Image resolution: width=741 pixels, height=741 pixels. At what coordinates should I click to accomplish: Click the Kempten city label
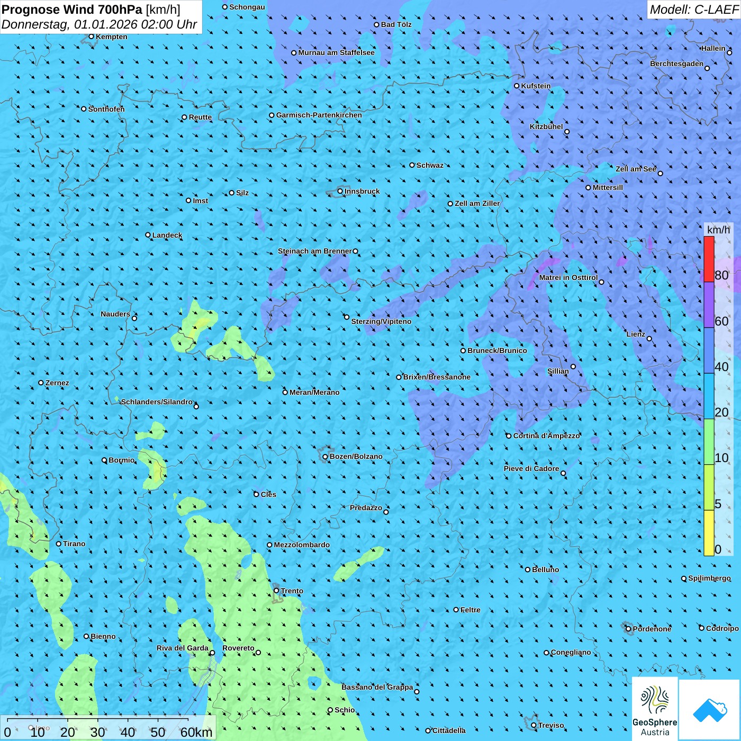pyautogui.click(x=112, y=37)
